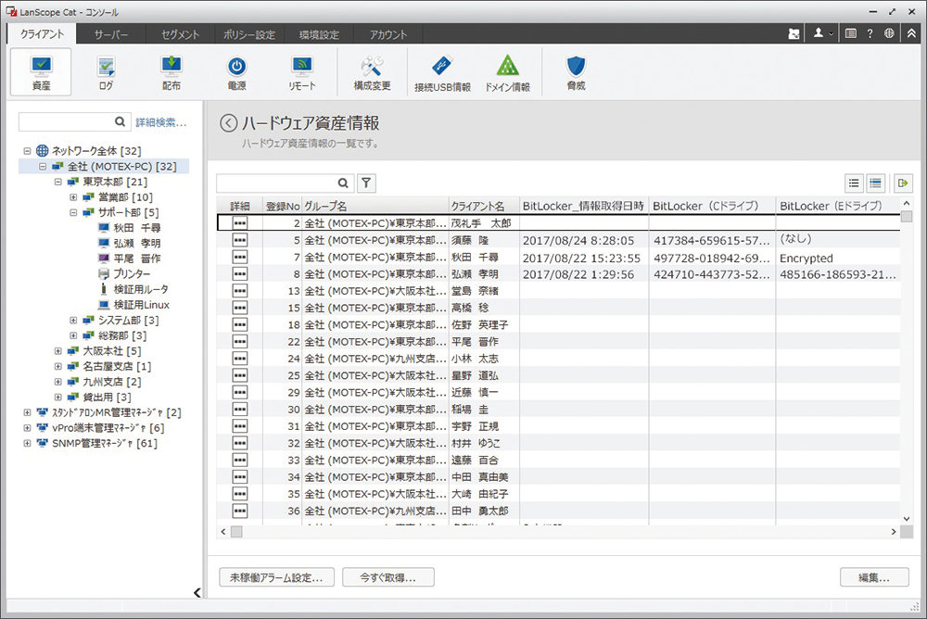Collapse the 全社 (MOTEX-PC) node
Viewport: 927px width, 619px height.
tap(43, 166)
